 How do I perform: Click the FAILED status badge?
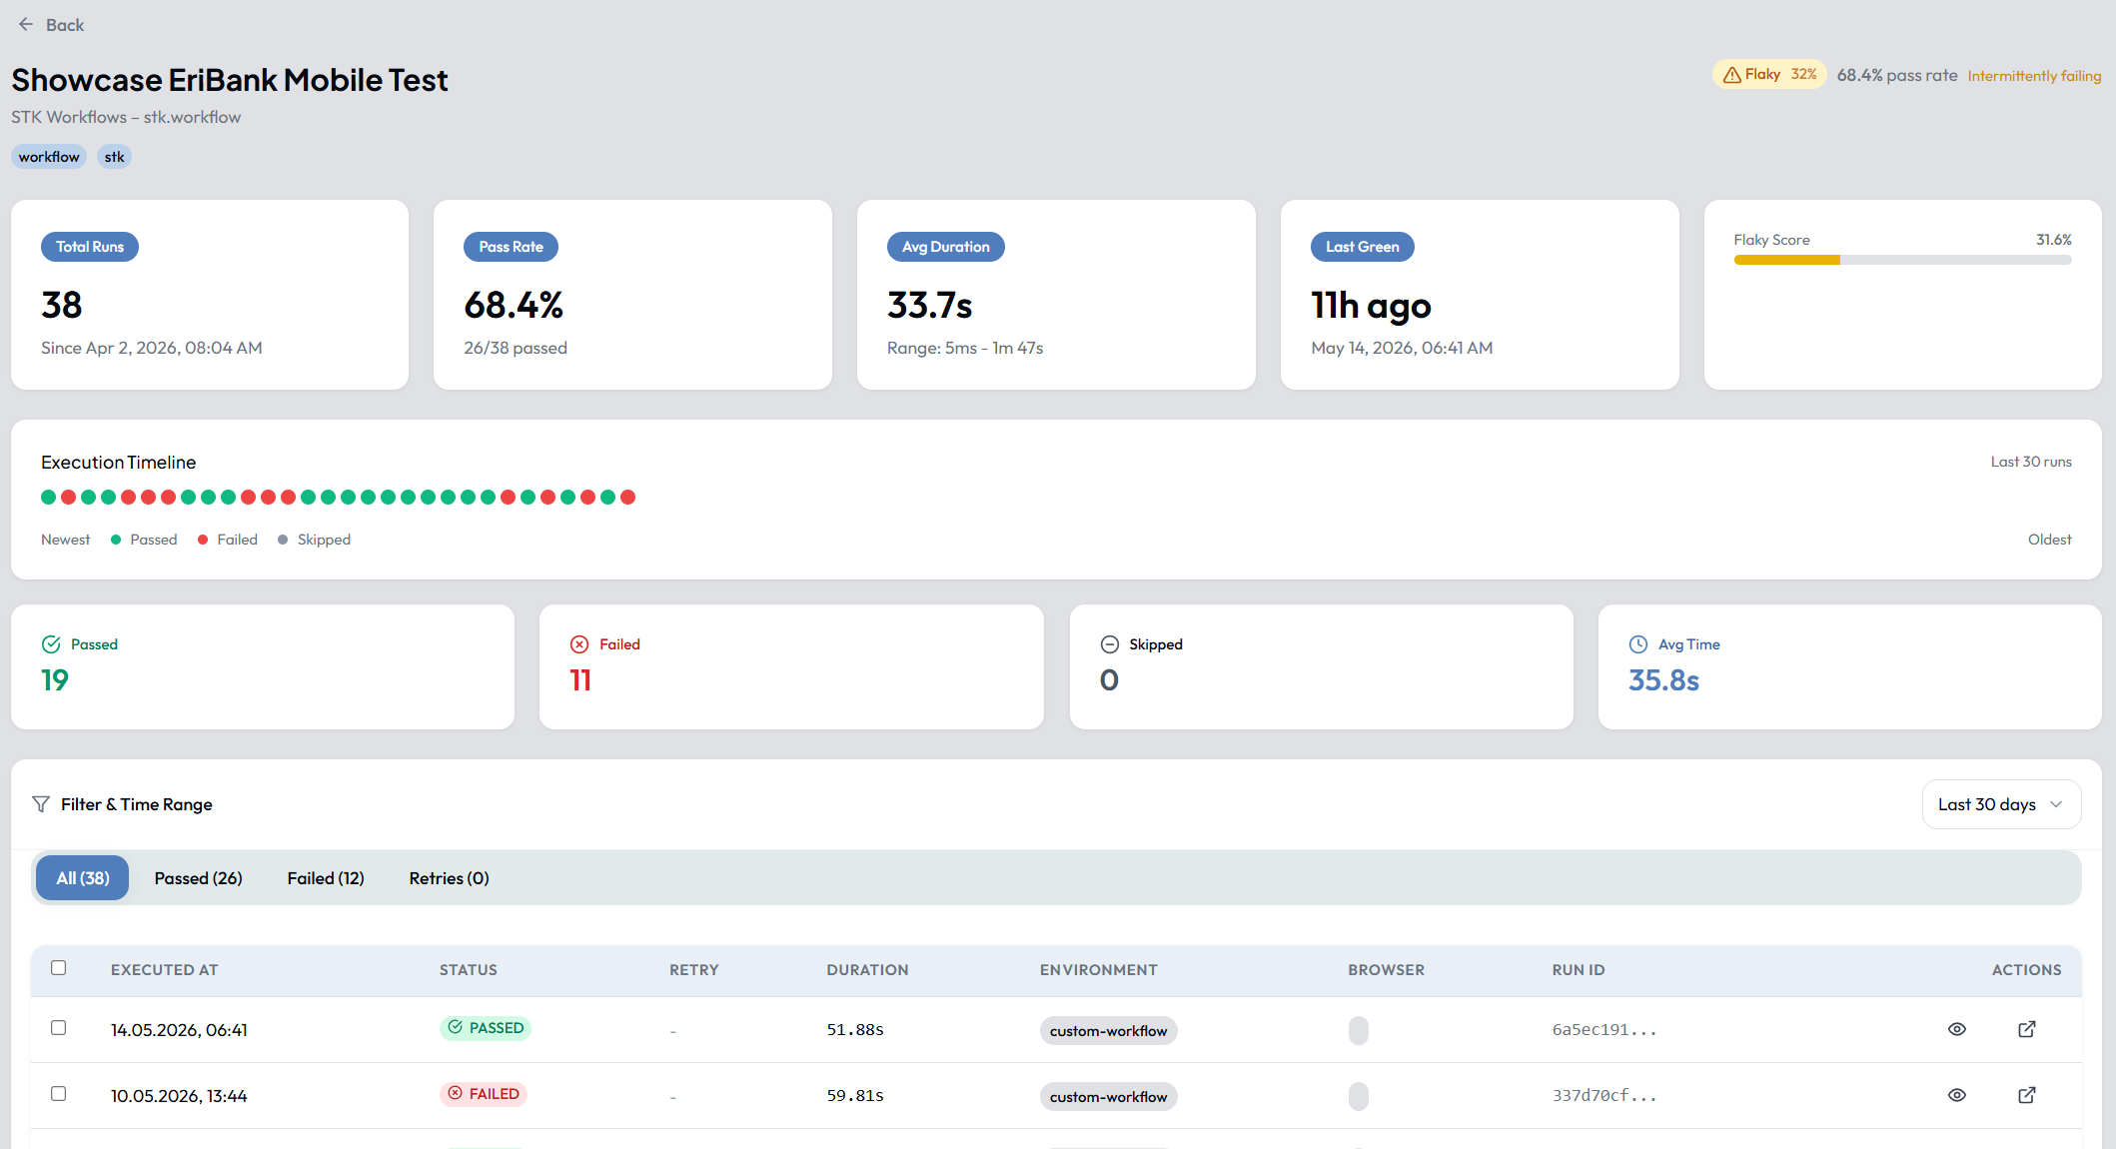pyautogui.click(x=484, y=1094)
